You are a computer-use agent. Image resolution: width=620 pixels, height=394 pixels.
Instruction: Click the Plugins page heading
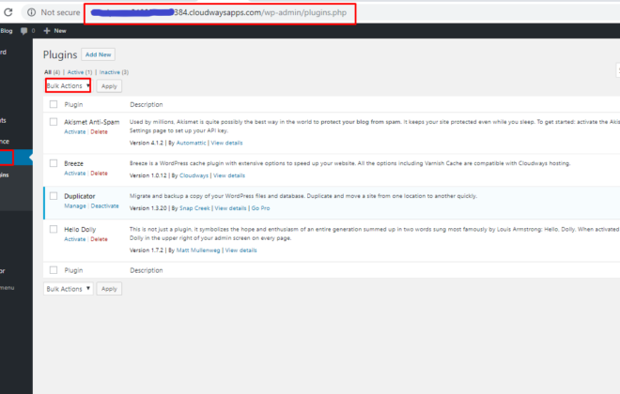click(60, 54)
